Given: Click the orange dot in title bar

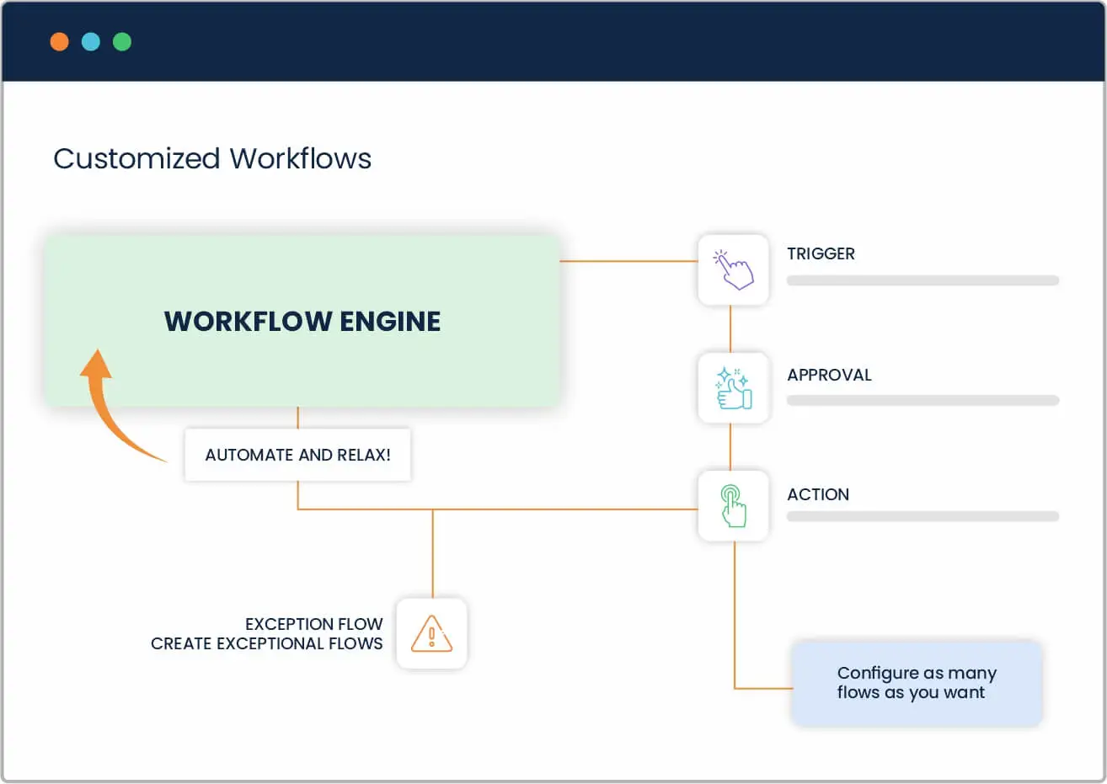Looking at the screenshot, I should [59, 41].
